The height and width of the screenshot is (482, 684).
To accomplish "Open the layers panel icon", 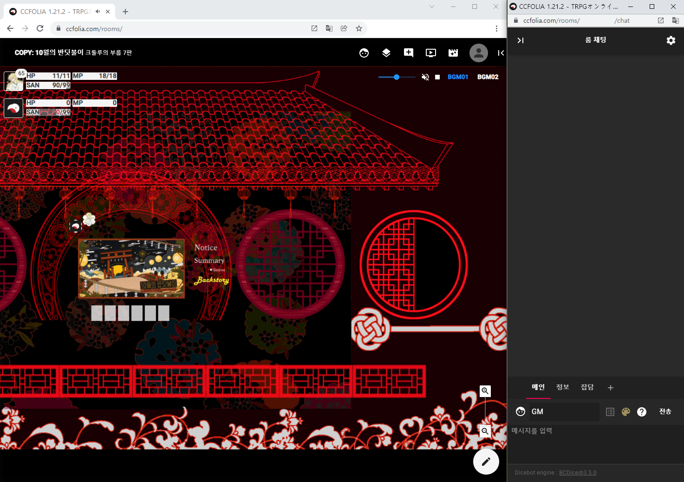I will pos(386,53).
